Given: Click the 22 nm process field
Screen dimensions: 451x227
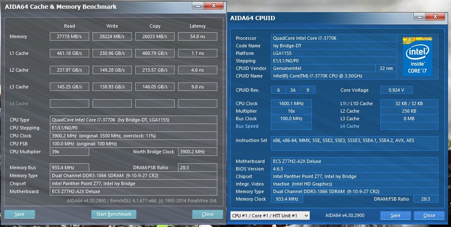Looking at the screenshot, I should [386, 68].
